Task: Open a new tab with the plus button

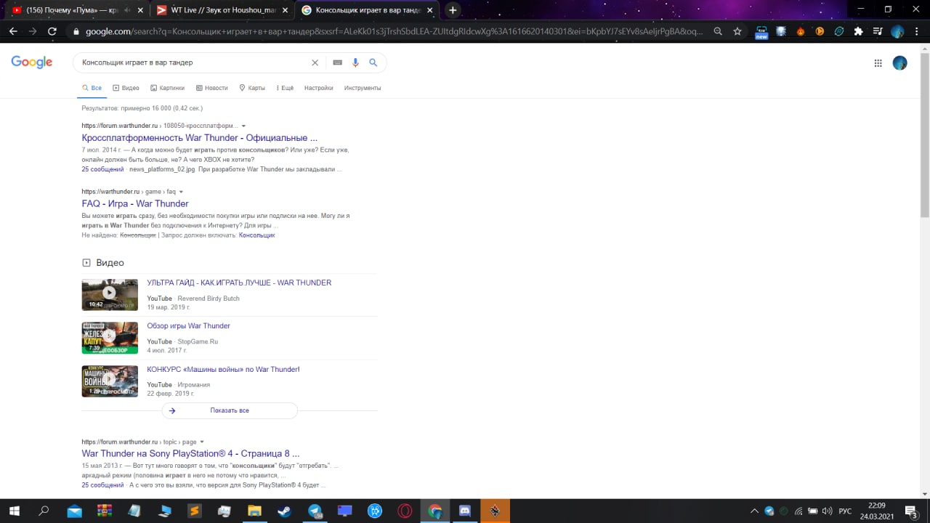Action: 453,10
